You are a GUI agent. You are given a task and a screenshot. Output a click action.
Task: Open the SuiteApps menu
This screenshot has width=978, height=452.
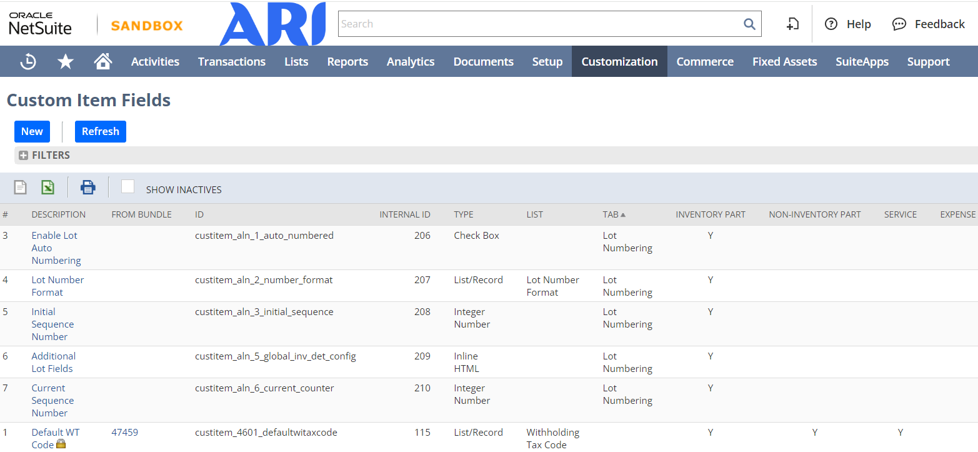[x=862, y=61]
